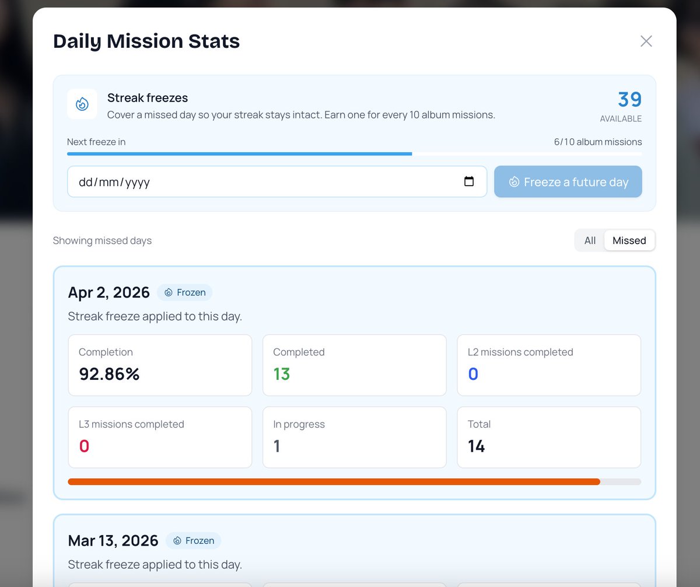This screenshot has width=700, height=587.
Task: Click the Apr 2, 2026 date heading
Action: [x=109, y=292]
